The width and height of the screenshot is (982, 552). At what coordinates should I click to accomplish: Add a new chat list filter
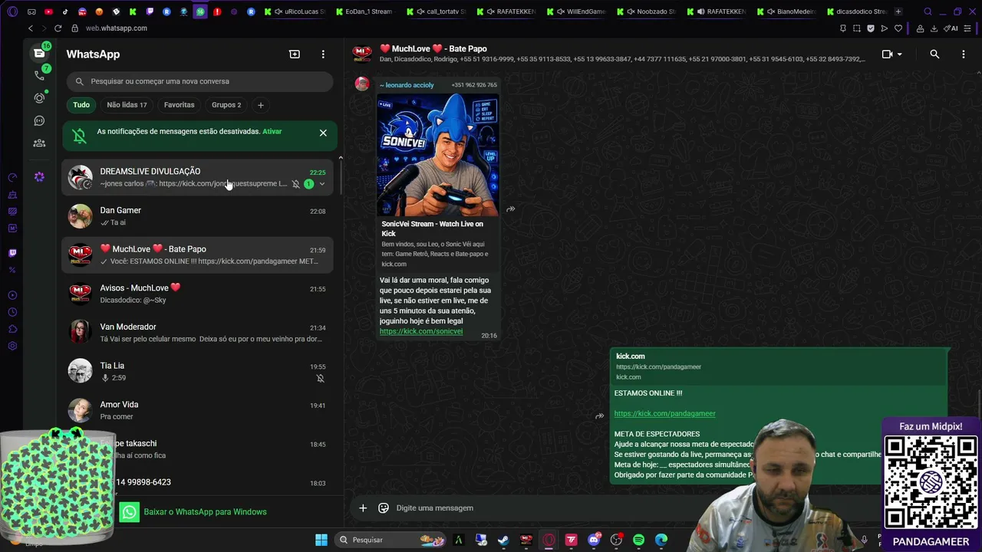point(261,105)
